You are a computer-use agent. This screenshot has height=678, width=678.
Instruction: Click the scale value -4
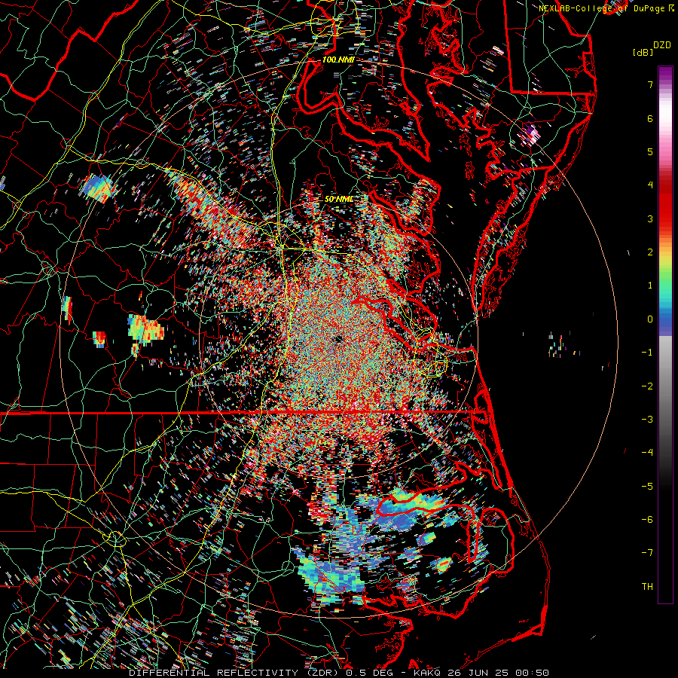(x=647, y=453)
